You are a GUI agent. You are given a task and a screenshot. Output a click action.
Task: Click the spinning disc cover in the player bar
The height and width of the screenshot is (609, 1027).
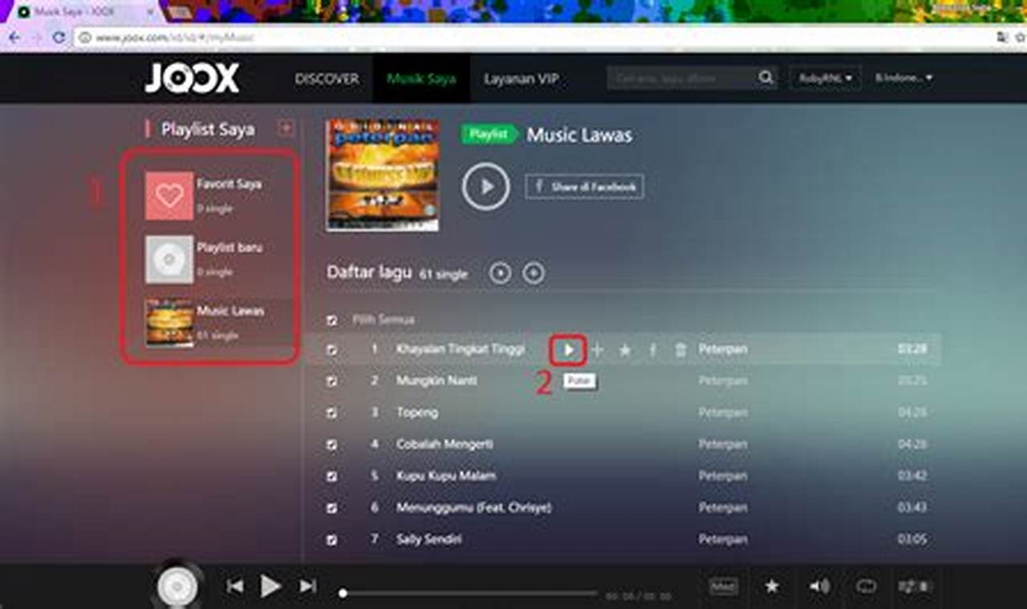tap(177, 587)
